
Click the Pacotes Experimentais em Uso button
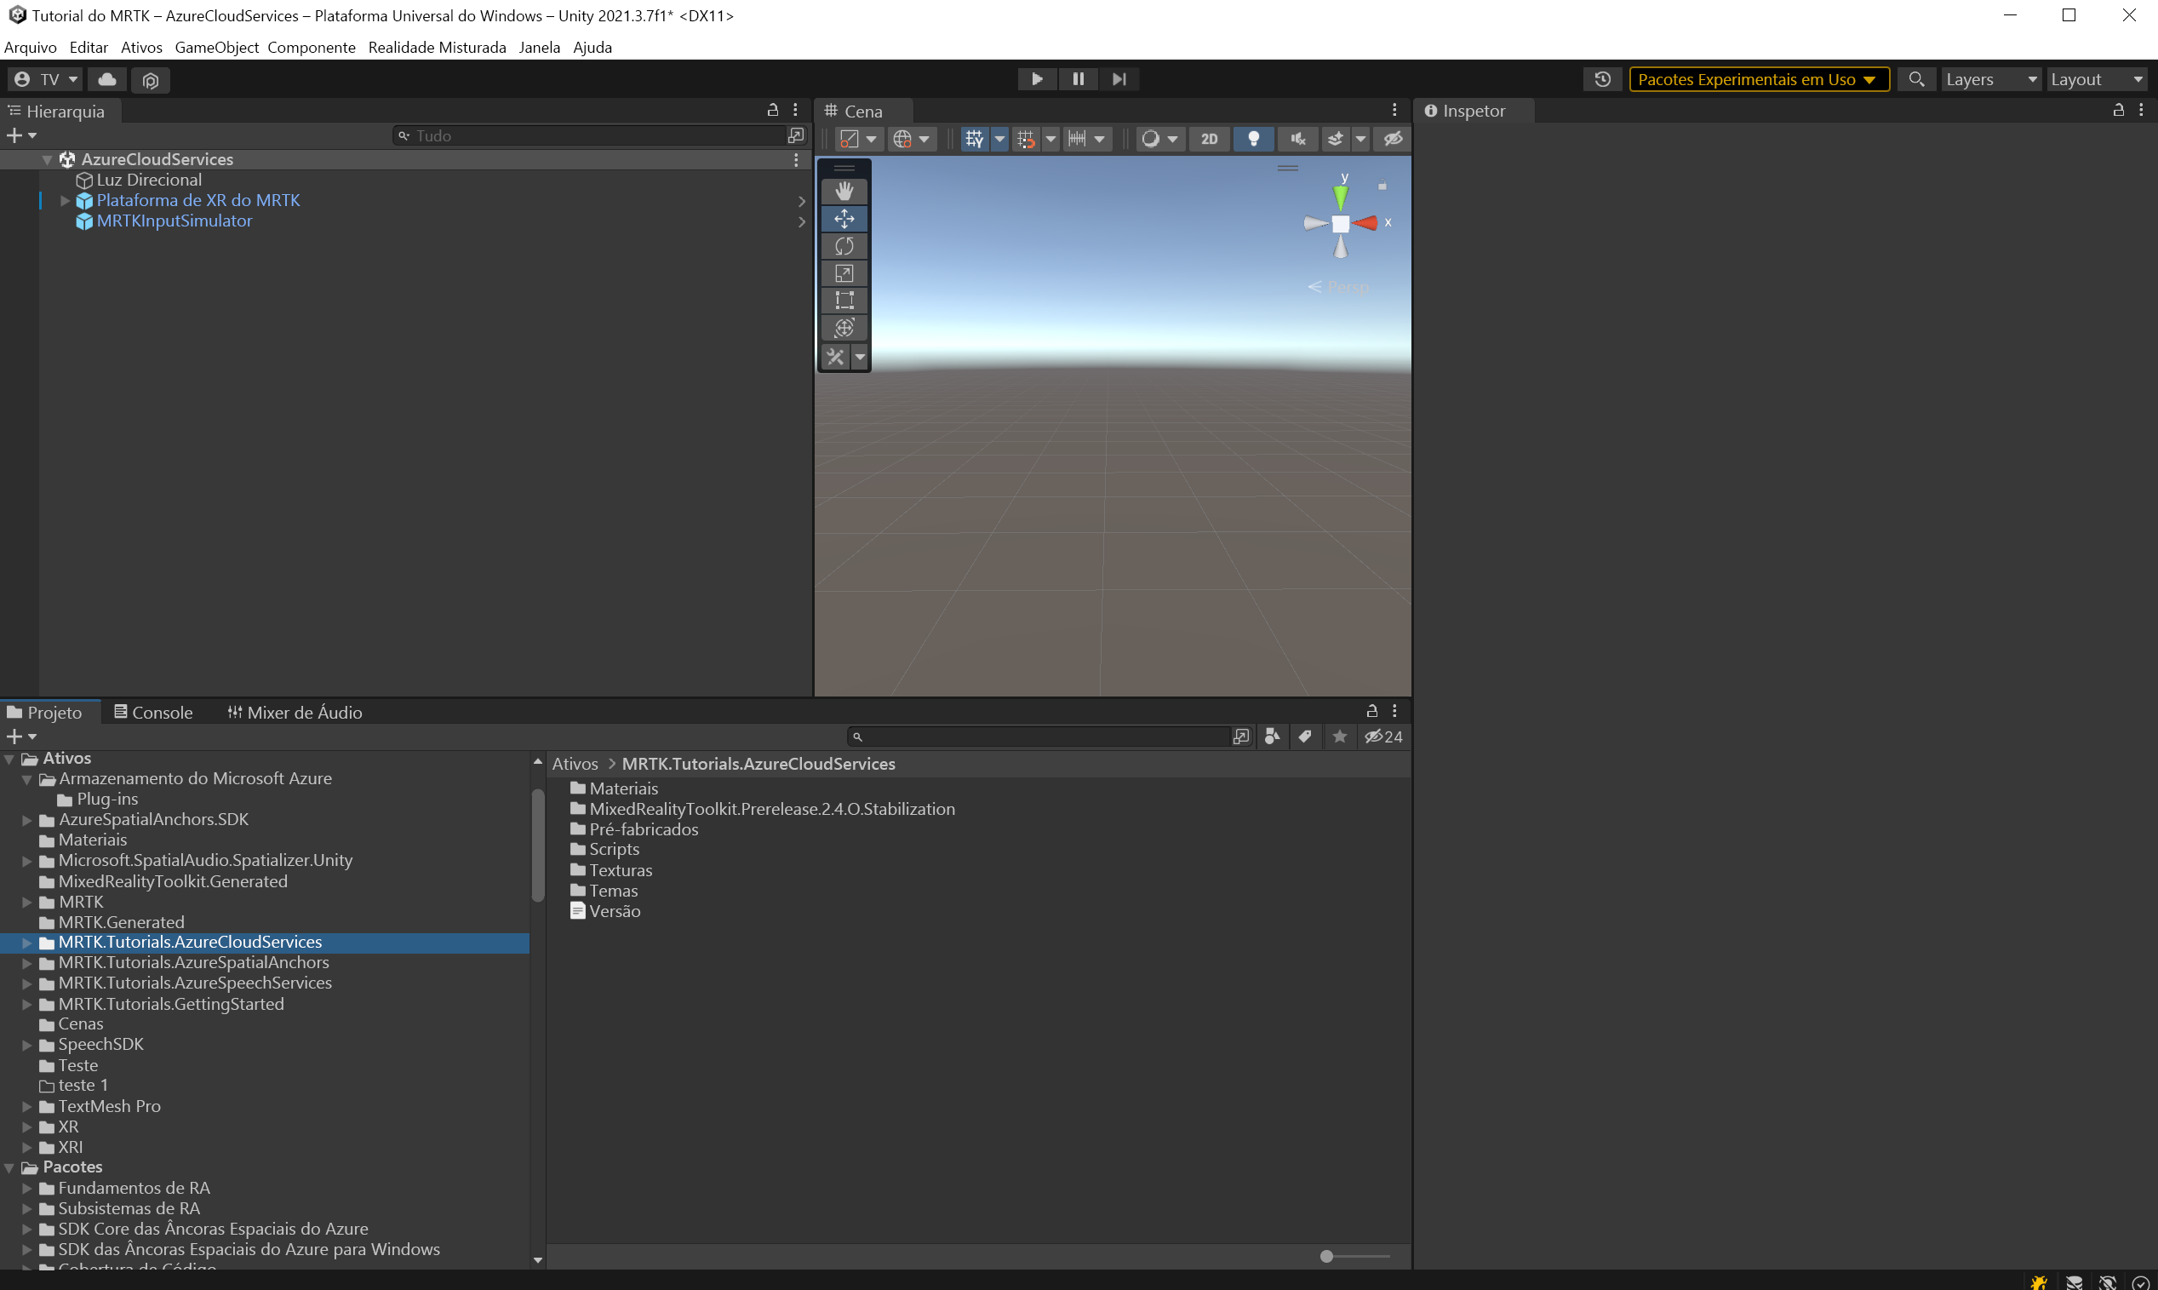[x=1758, y=79]
